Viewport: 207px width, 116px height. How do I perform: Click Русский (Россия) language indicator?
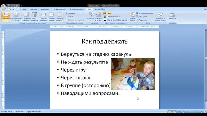(x=34, y=112)
